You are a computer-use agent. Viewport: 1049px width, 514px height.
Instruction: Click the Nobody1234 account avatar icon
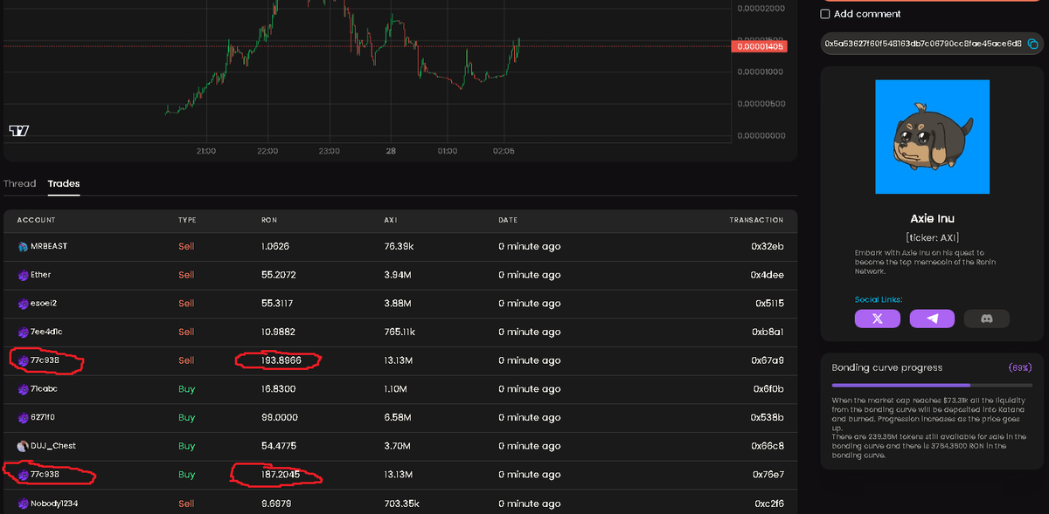point(23,504)
